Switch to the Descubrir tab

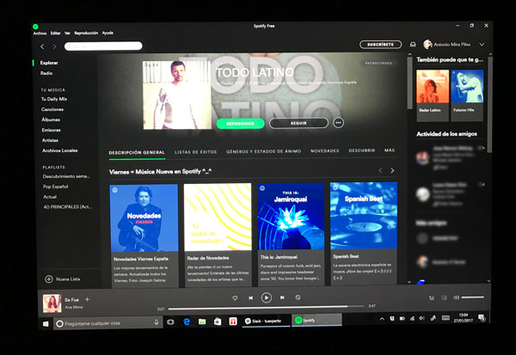tap(362, 150)
